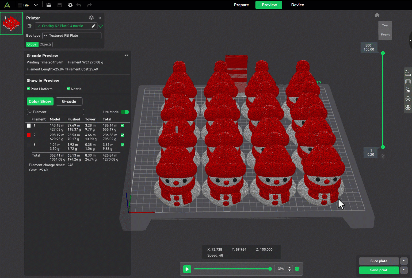Select plate 1 thumbnail
This screenshot has height=278, width=412.
click(12, 24)
